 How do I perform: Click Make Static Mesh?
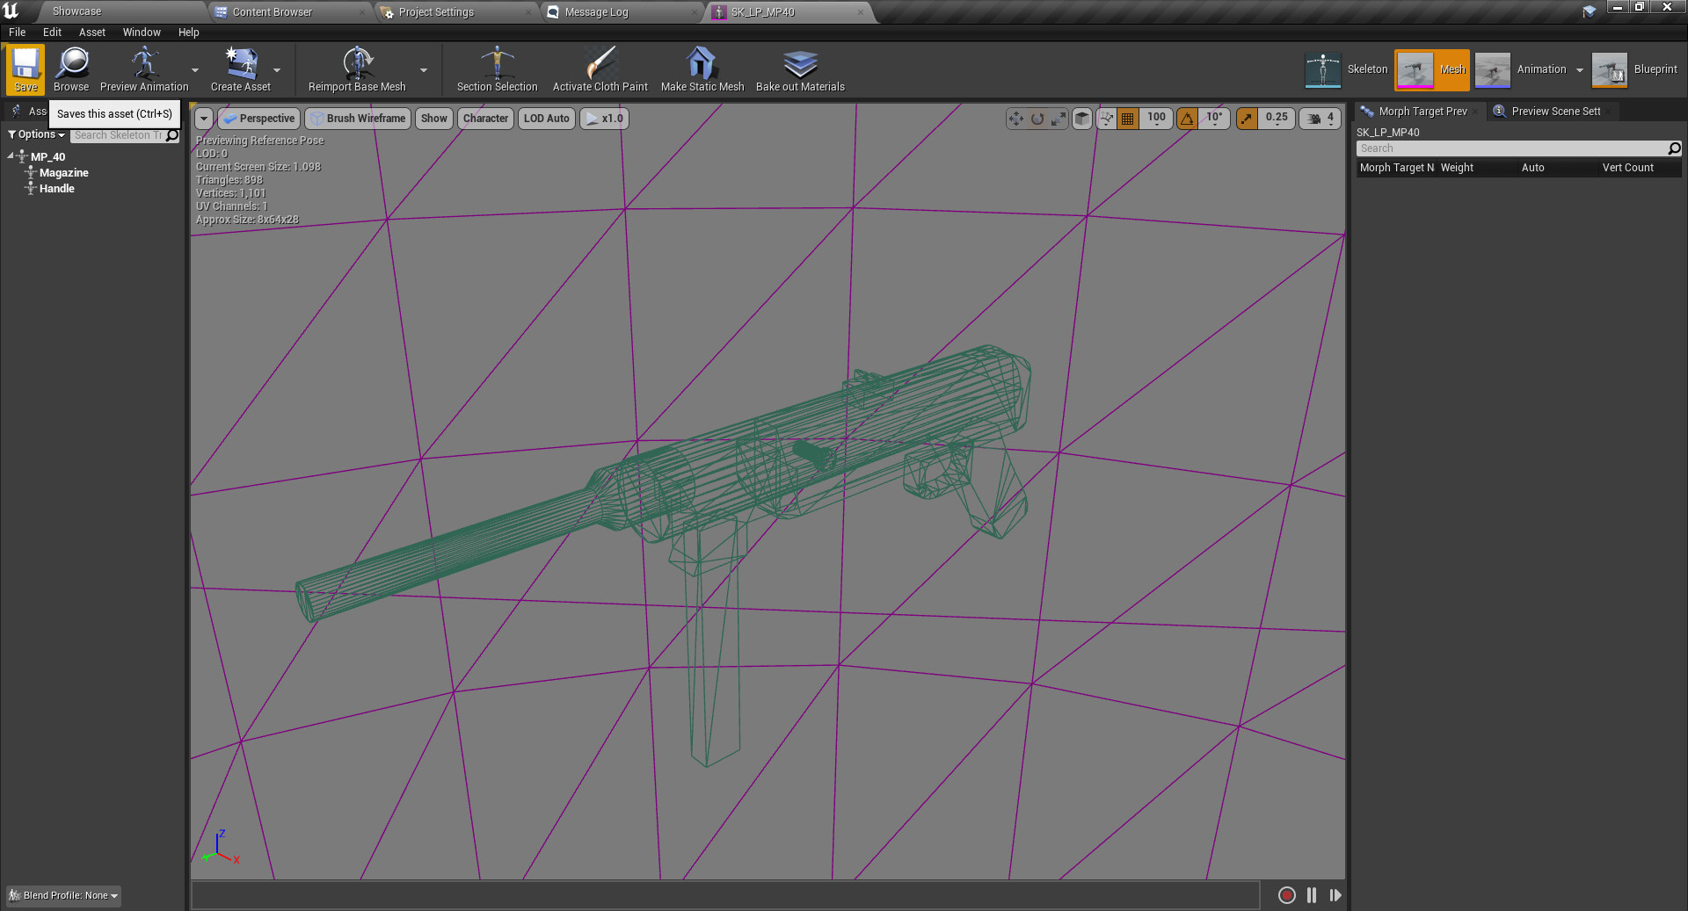click(x=701, y=70)
